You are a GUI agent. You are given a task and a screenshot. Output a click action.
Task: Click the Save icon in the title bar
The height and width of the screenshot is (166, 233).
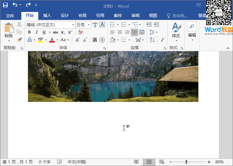click(x=5, y=5)
